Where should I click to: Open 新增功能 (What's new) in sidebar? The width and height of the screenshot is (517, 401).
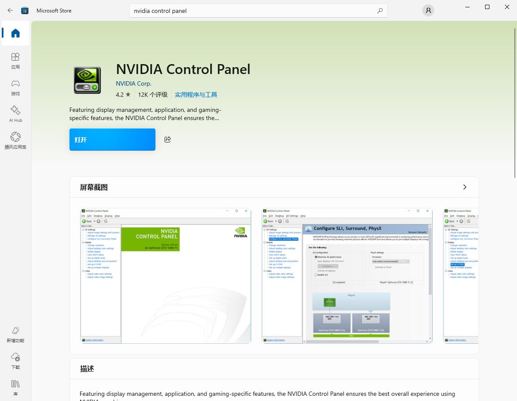[16, 334]
